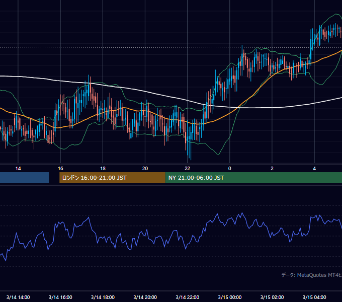Click the hour 20 axis tick label
This screenshot has height=302, width=342.
145,169
